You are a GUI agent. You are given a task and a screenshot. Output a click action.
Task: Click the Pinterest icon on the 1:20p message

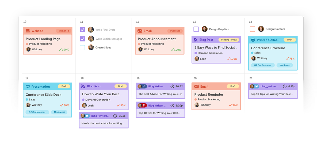click(x=144, y=106)
